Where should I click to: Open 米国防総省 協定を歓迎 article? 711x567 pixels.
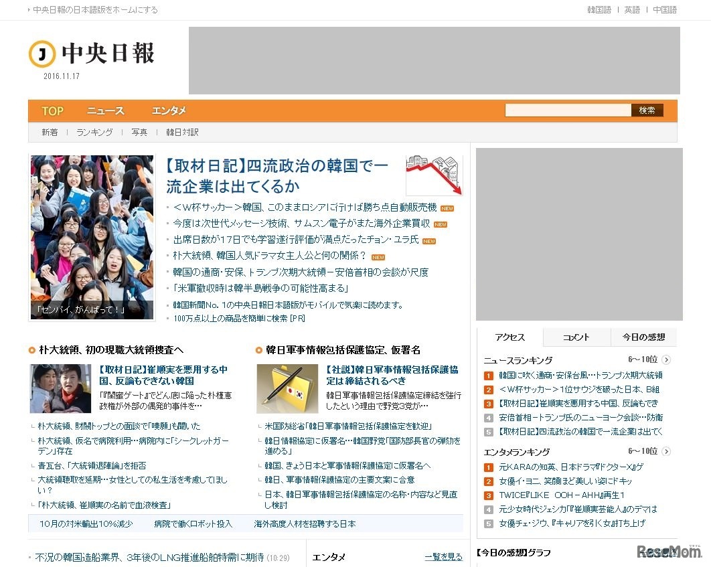[x=348, y=426]
